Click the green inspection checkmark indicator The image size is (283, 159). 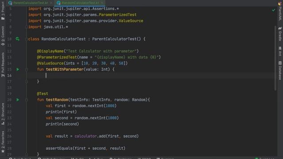pyautogui.click(x=273, y=10)
